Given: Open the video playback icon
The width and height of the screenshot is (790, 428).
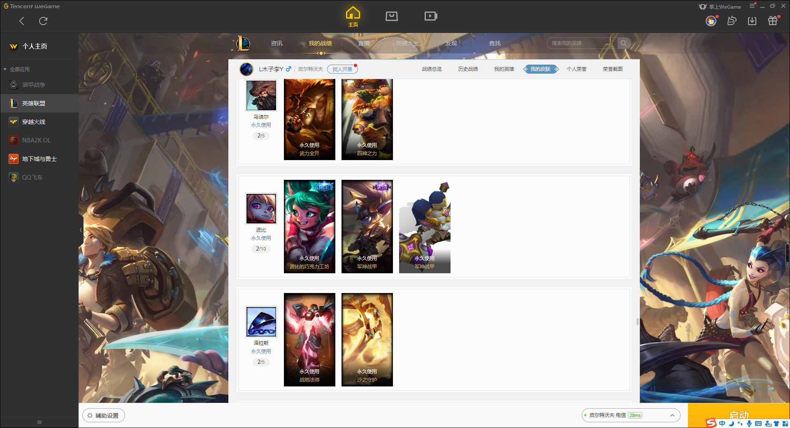Looking at the screenshot, I should tap(431, 16).
